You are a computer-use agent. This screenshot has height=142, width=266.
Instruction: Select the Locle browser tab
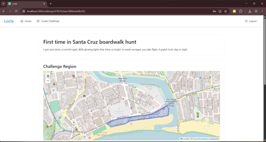point(27,4)
